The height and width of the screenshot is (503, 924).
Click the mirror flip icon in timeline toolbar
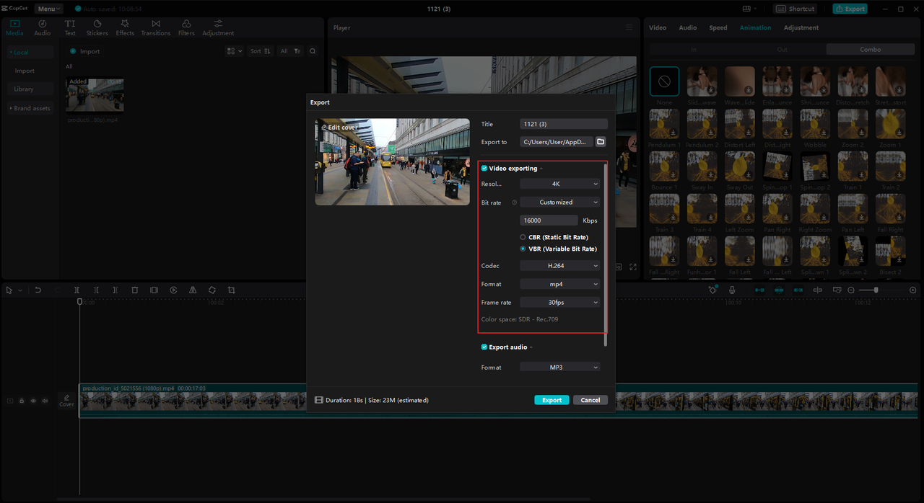(x=193, y=290)
